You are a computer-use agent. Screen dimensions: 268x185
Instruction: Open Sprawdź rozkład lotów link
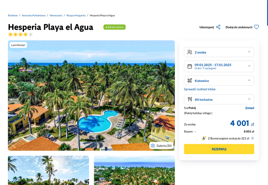tap(200, 89)
